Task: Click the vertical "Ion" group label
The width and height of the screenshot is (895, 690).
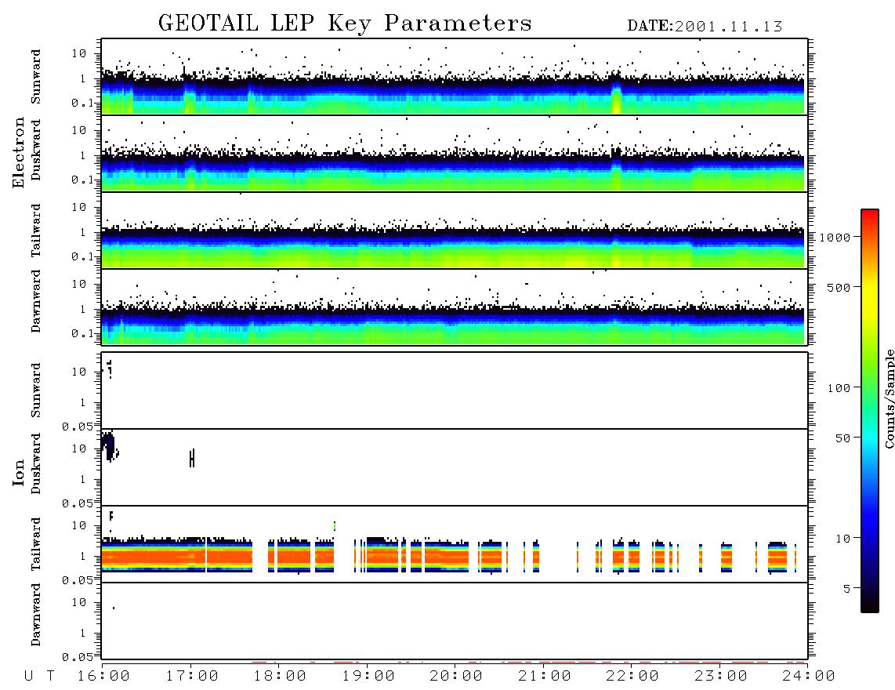Action: coord(18,472)
